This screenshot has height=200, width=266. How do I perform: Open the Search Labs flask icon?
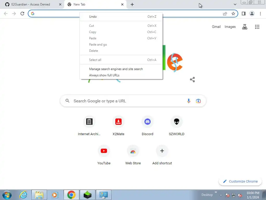click(x=245, y=27)
